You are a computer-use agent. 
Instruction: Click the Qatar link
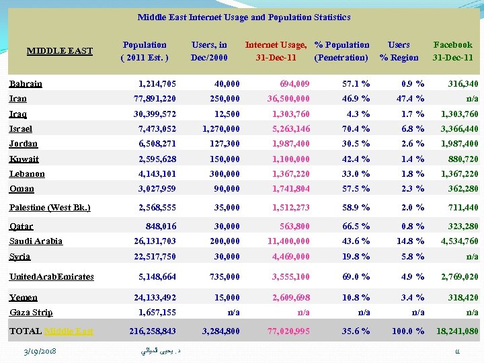click(22, 227)
